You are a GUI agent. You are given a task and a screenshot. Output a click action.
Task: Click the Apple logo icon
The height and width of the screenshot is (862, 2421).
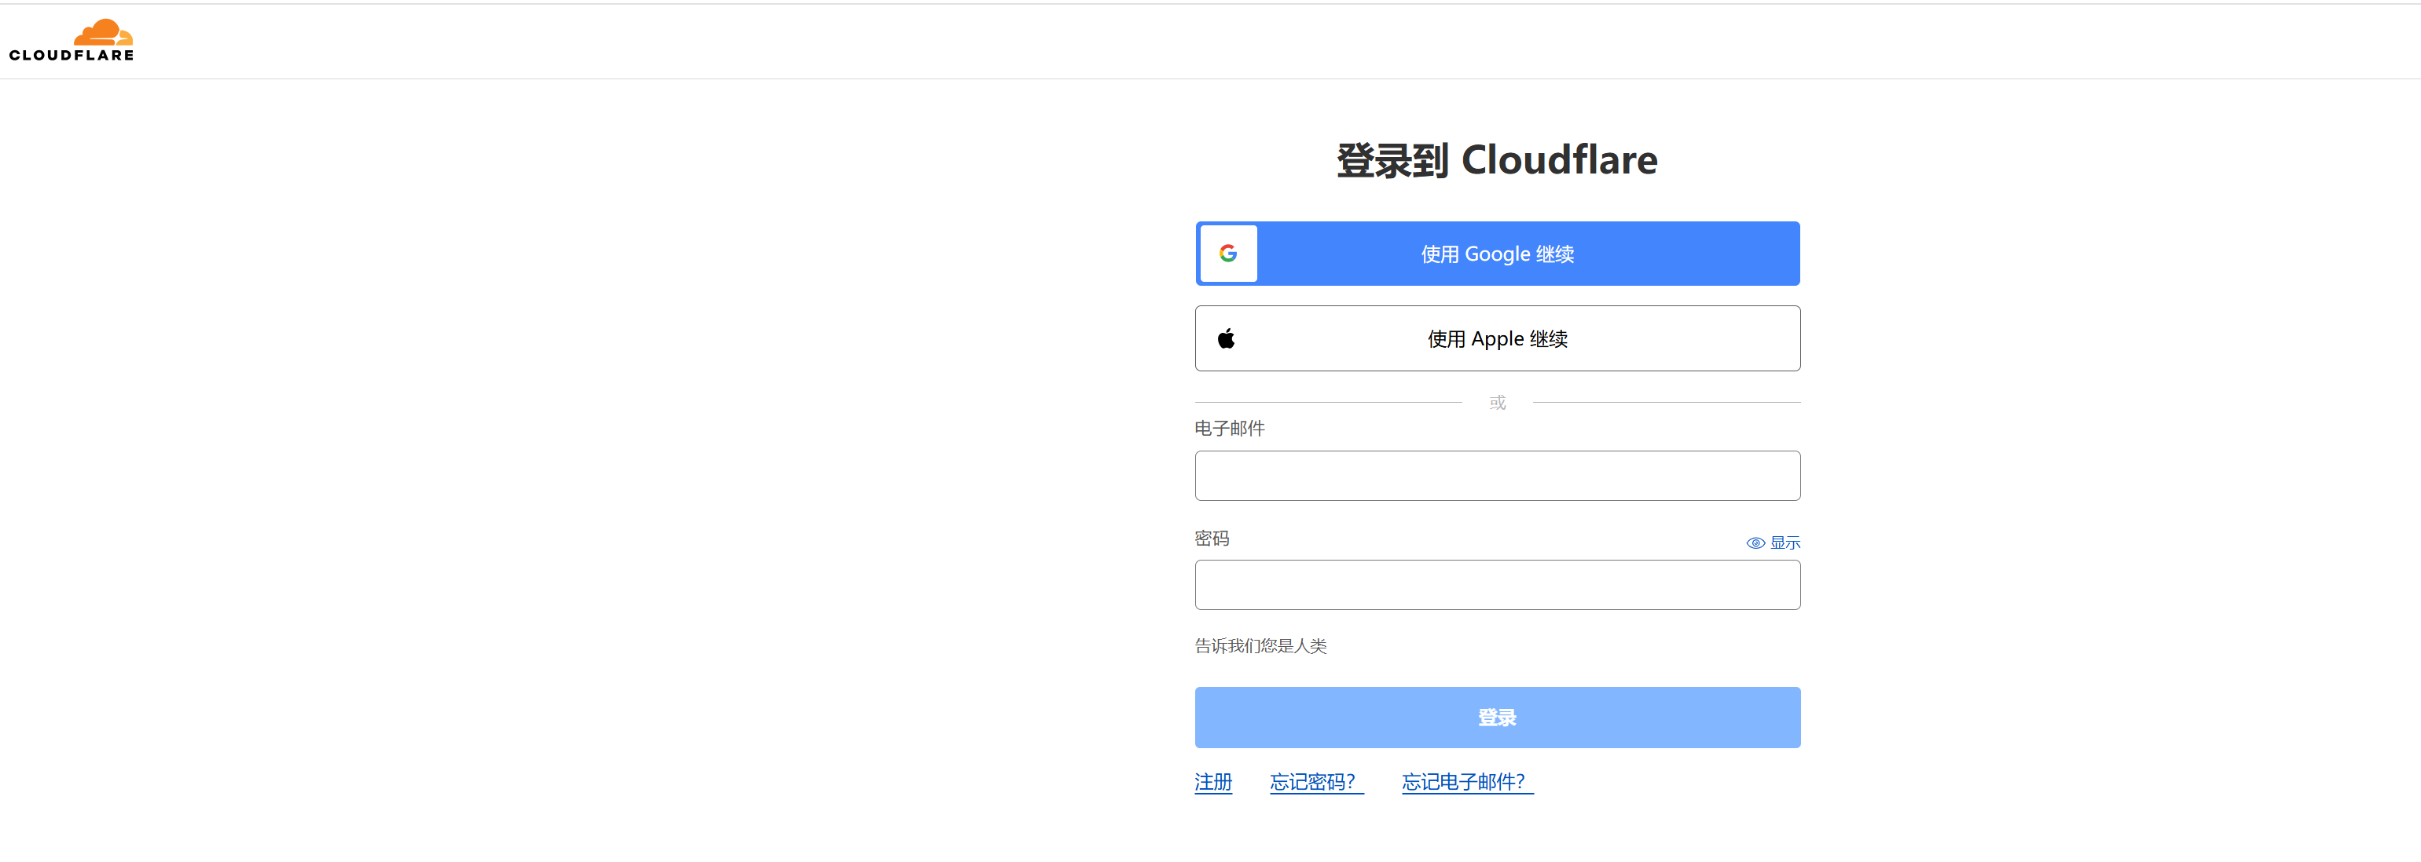[x=1226, y=338]
